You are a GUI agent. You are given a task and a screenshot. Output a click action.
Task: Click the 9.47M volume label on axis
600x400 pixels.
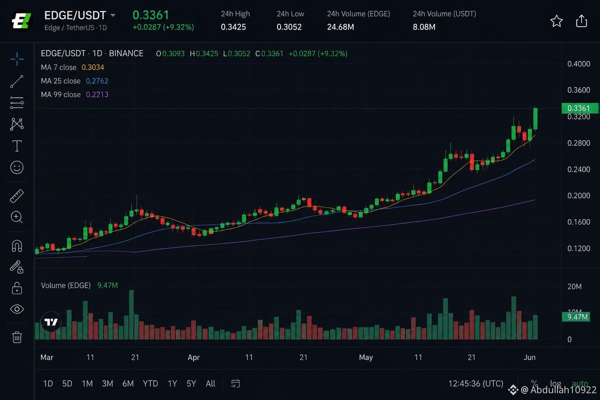[576, 317]
